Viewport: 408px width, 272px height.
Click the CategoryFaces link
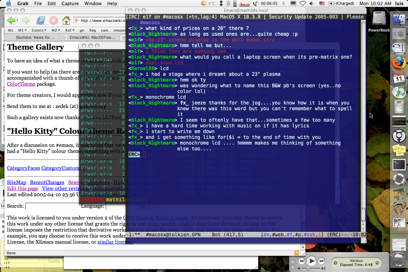click(24, 168)
